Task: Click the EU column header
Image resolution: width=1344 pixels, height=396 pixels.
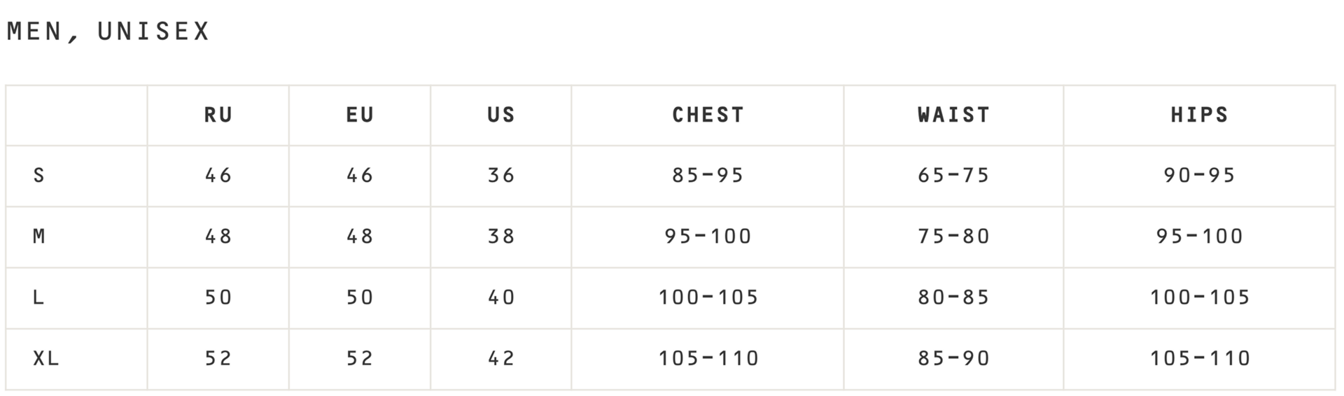Action: pos(360,115)
